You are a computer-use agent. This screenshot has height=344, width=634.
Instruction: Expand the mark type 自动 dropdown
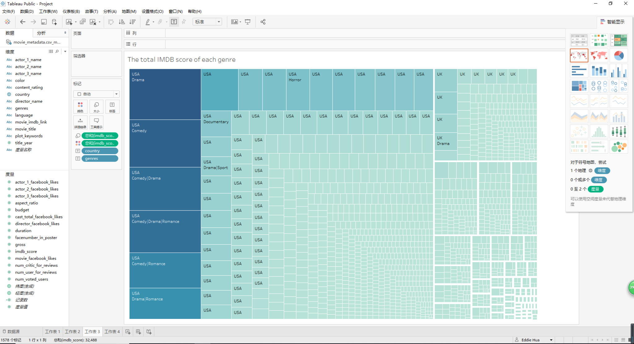[x=116, y=94]
